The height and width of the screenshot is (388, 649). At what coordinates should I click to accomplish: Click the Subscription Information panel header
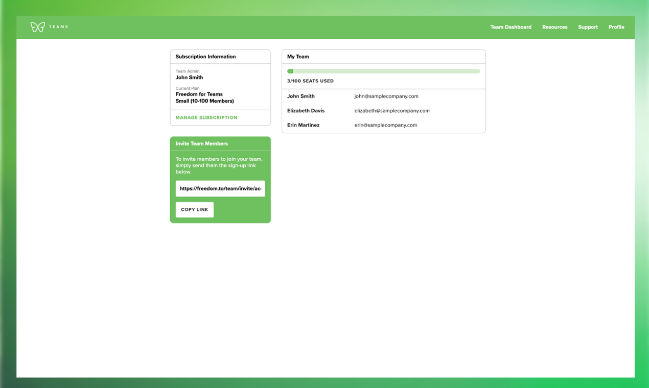[x=220, y=57]
